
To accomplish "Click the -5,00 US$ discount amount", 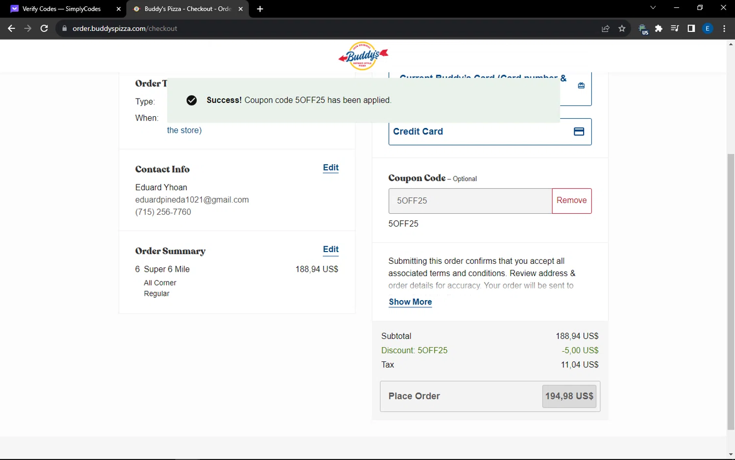I will pyautogui.click(x=580, y=350).
